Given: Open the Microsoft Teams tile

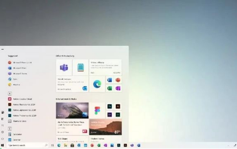Looking at the screenshot, I should 64,67.
